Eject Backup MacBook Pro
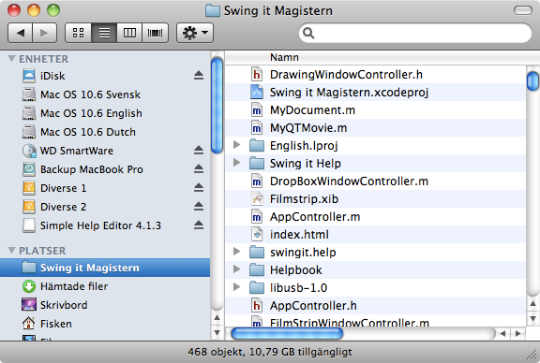540x363 pixels. [x=199, y=168]
